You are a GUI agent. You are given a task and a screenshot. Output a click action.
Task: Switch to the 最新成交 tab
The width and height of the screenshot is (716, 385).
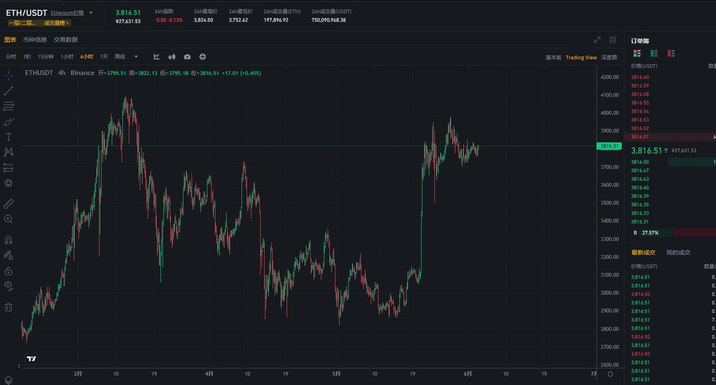click(x=643, y=252)
